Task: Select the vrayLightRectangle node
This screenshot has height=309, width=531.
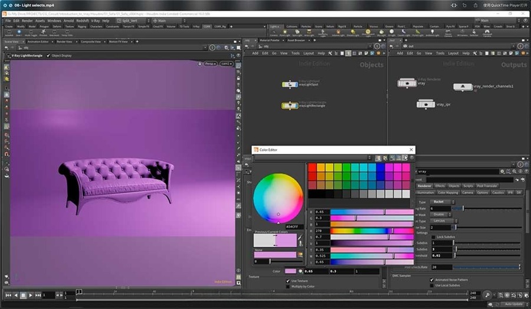Action: click(290, 106)
